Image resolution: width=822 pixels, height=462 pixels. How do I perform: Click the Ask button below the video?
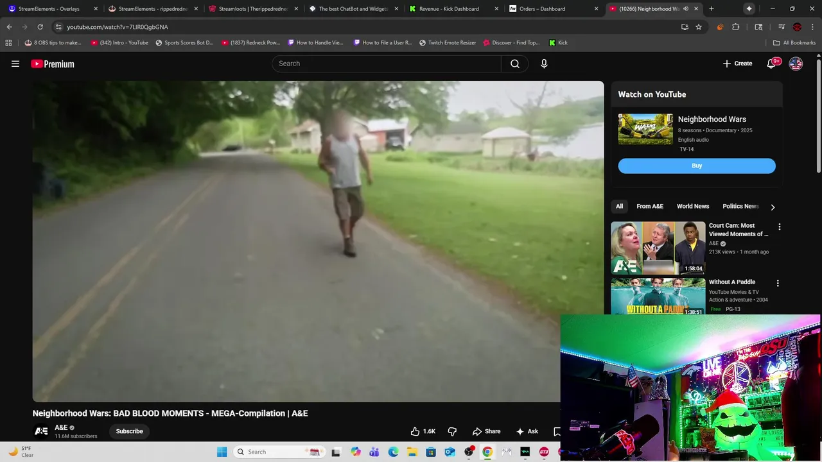527,431
